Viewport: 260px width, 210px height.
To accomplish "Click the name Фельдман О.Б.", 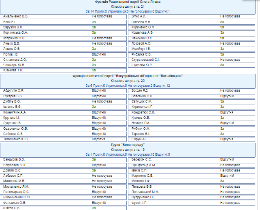I will pyautogui.click(x=15, y=202).
